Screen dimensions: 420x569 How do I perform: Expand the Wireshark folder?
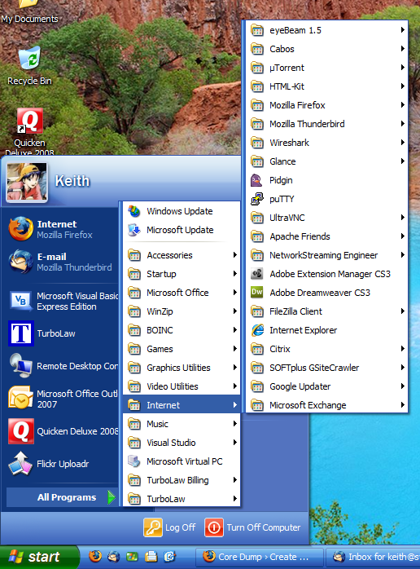coord(326,143)
